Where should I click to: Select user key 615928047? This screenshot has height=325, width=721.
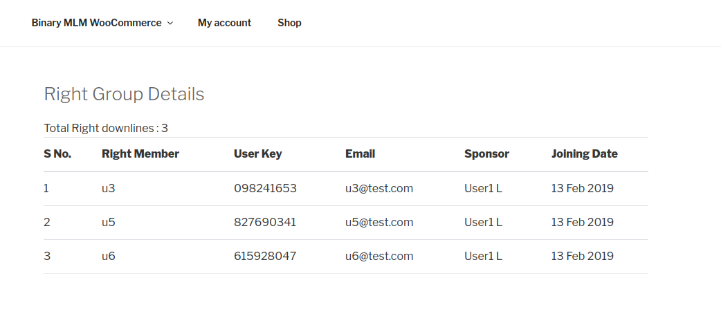[265, 256]
